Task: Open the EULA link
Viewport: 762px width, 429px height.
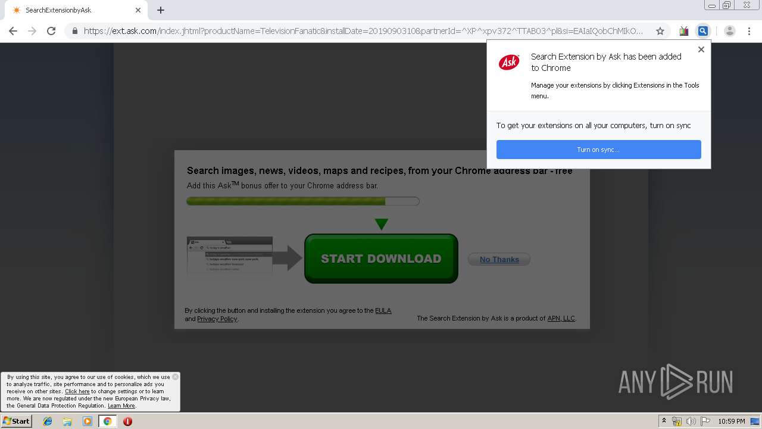Action: point(383,310)
